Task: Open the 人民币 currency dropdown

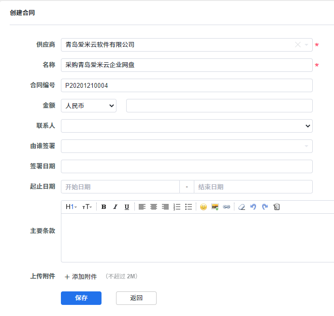Action: [88, 106]
